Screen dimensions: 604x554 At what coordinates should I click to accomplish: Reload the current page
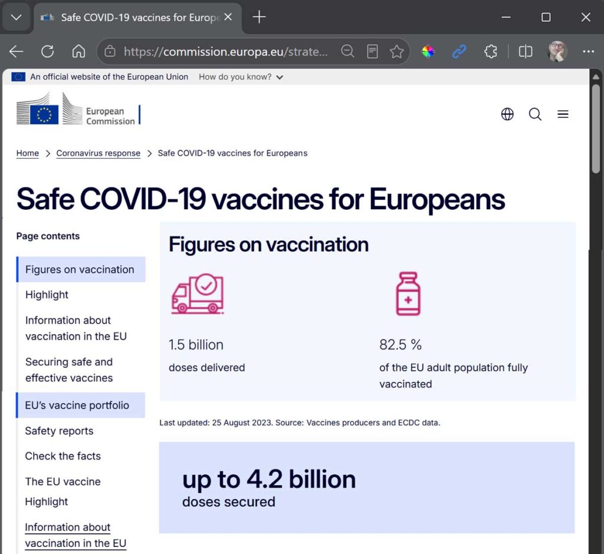(x=47, y=51)
